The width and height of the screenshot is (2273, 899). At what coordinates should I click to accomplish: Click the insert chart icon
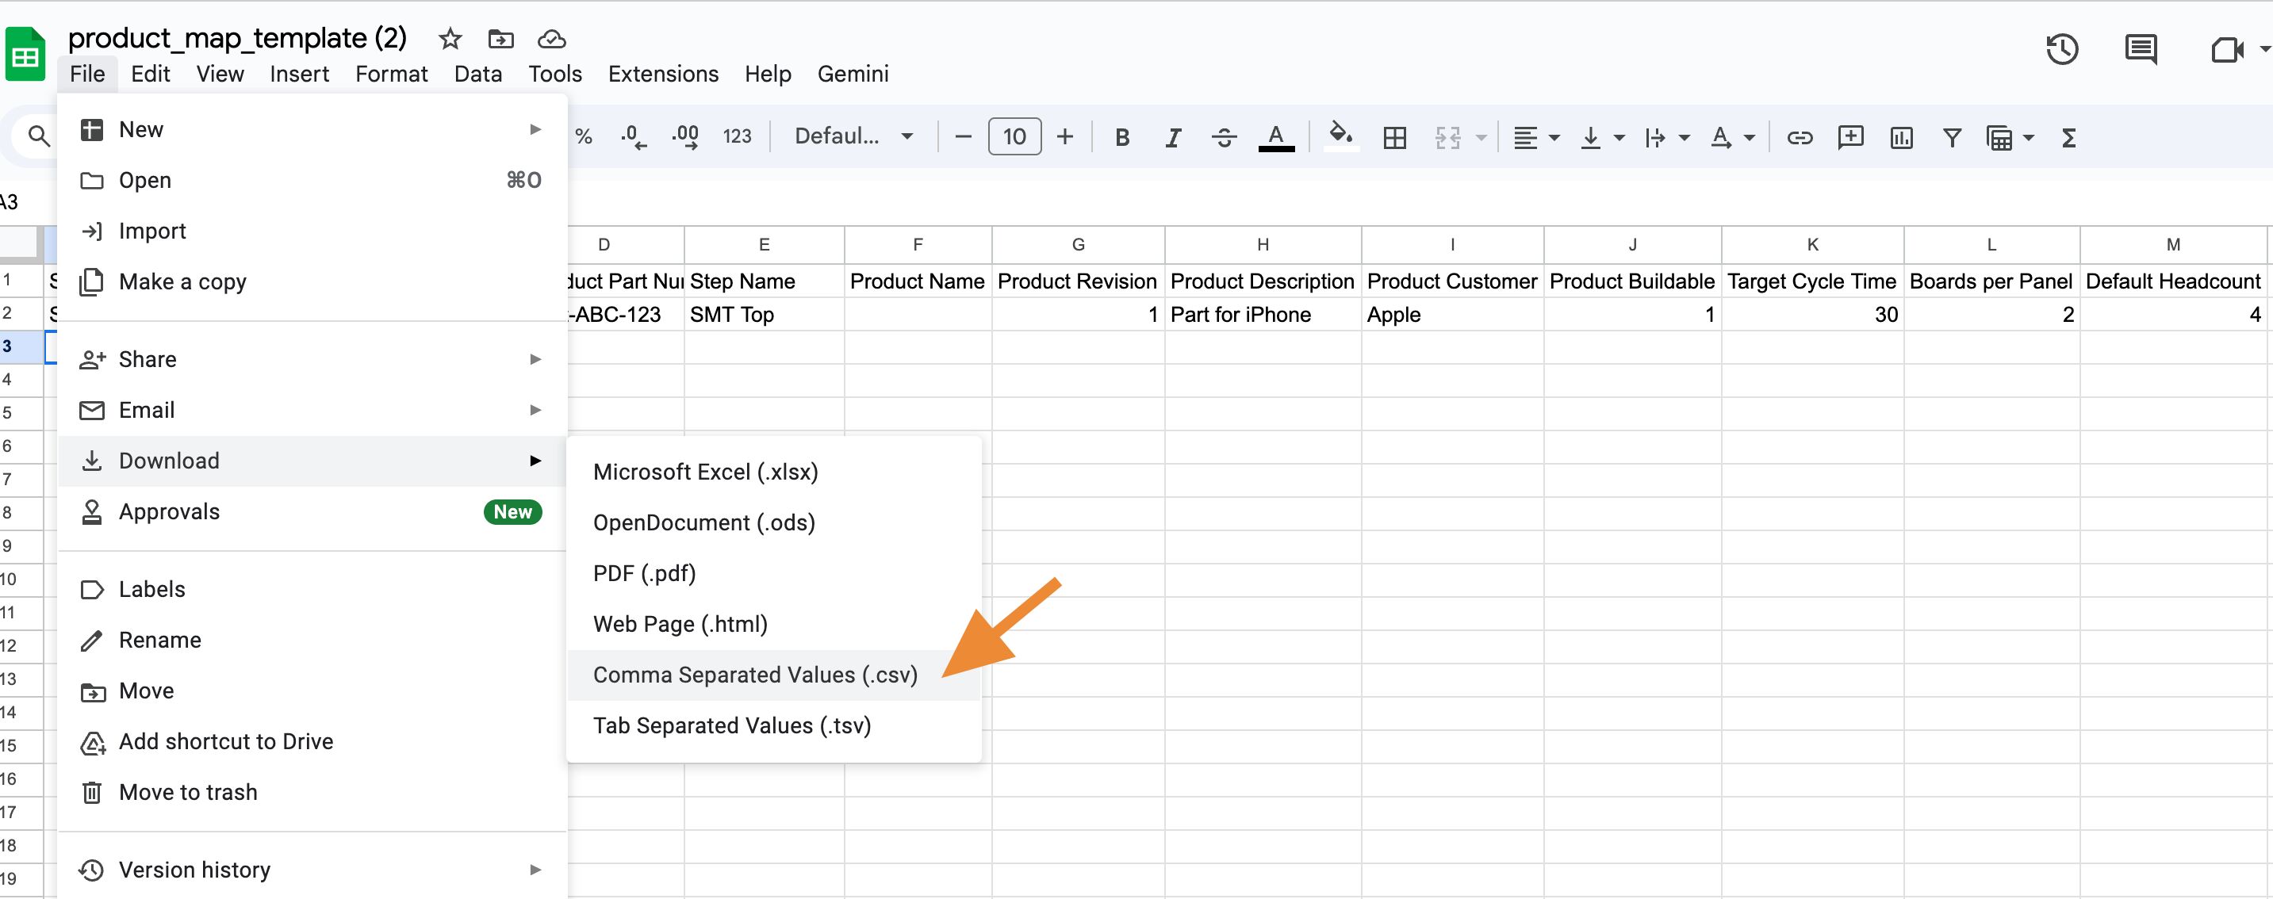coord(1900,138)
